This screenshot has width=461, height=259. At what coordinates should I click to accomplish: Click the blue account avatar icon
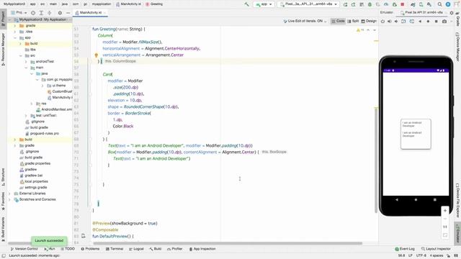pos(448,4)
